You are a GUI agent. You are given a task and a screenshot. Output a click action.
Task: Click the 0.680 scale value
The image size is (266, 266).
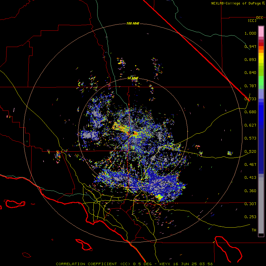tap(250, 112)
